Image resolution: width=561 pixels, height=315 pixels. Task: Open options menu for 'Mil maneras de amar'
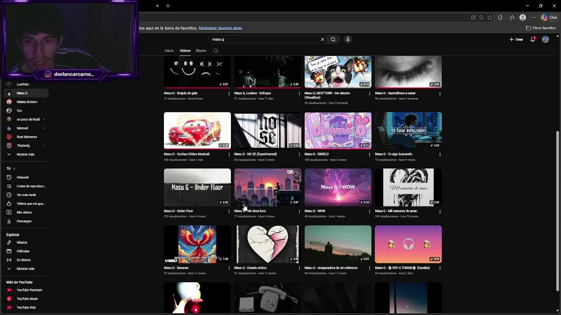[x=440, y=211]
